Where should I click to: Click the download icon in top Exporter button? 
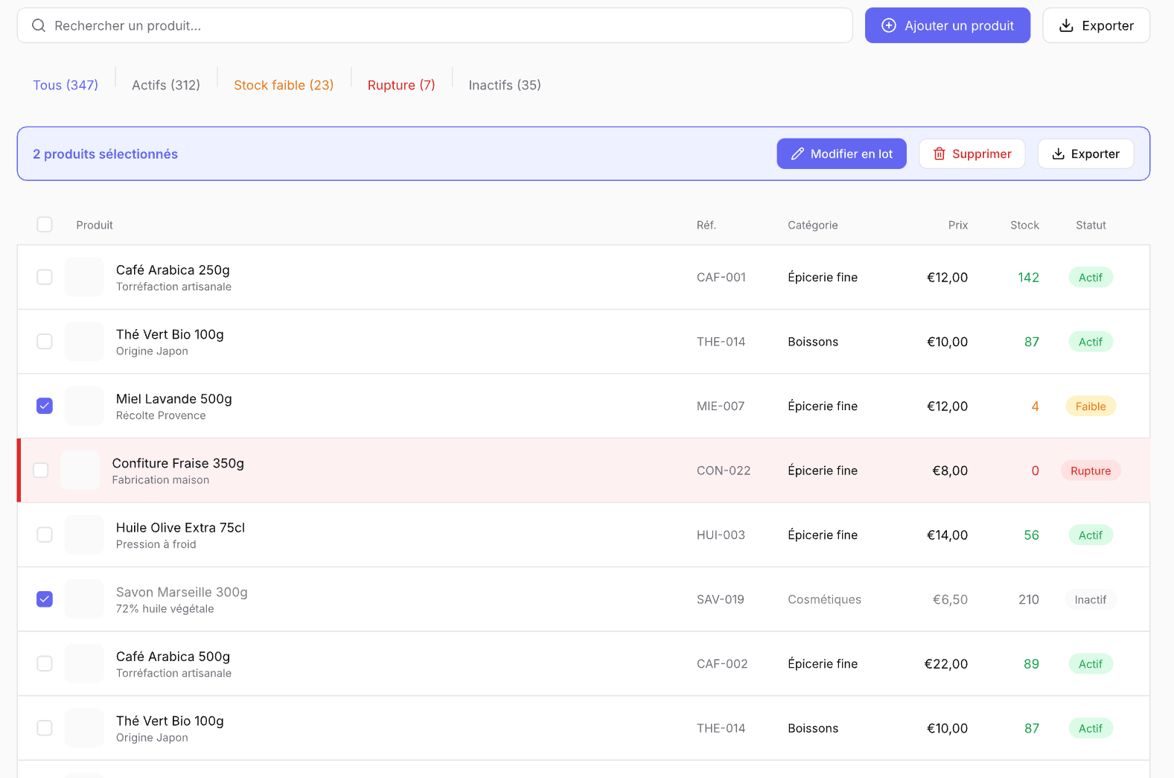click(1066, 26)
